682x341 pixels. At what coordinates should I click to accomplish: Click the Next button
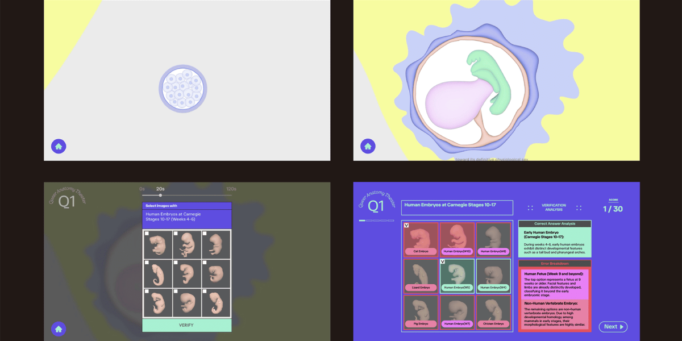[613, 327]
